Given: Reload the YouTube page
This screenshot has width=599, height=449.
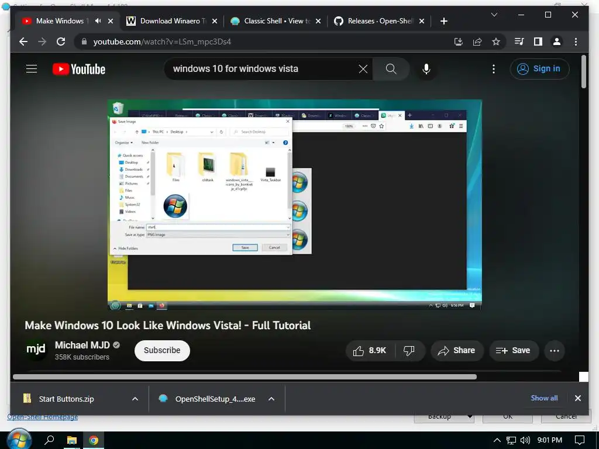Looking at the screenshot, I should click(x=61, y=42).
